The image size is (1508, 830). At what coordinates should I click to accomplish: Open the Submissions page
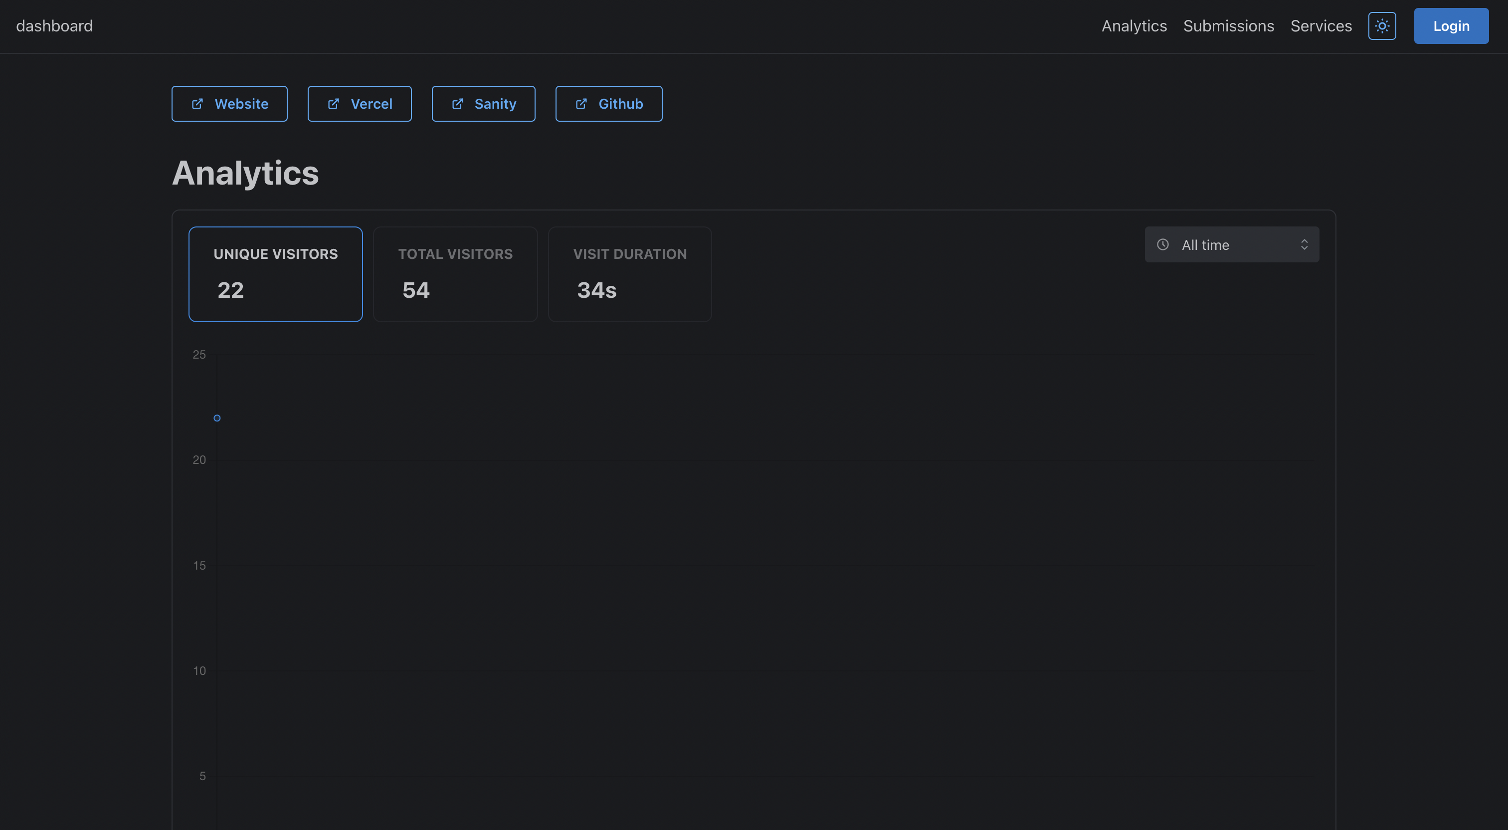(1228, 26)
